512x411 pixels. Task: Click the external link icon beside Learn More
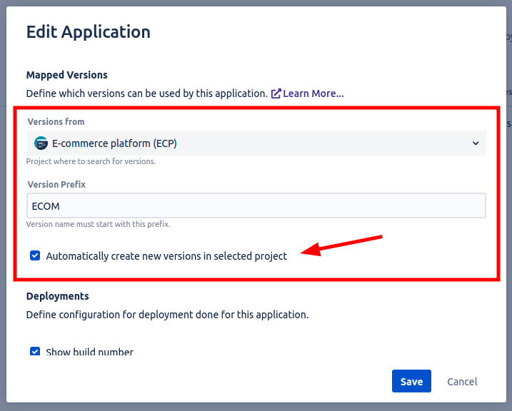[276, 93]
